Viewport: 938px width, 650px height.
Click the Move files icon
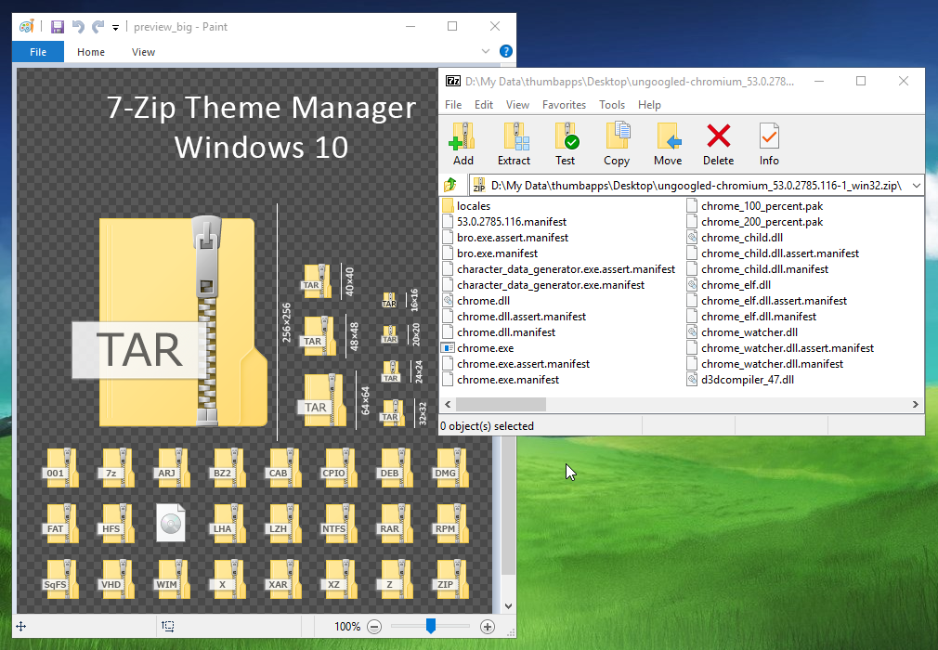(x=668, y=143)
